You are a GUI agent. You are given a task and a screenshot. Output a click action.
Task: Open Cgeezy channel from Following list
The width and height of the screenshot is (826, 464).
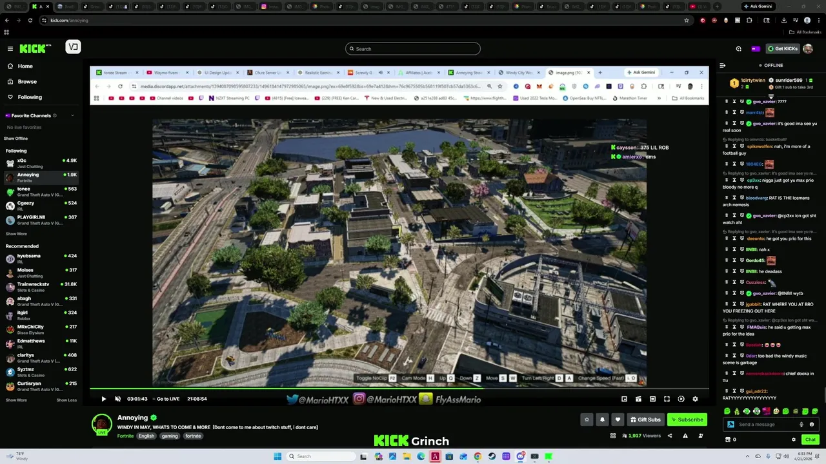[41, 206]
